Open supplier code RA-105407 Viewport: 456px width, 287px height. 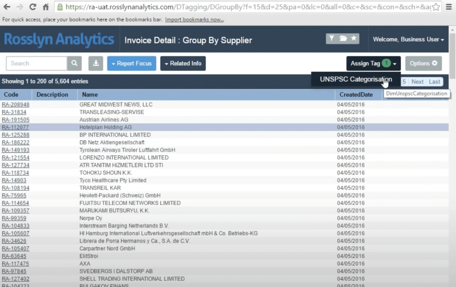pyautogui.click(x=16, y=248)
